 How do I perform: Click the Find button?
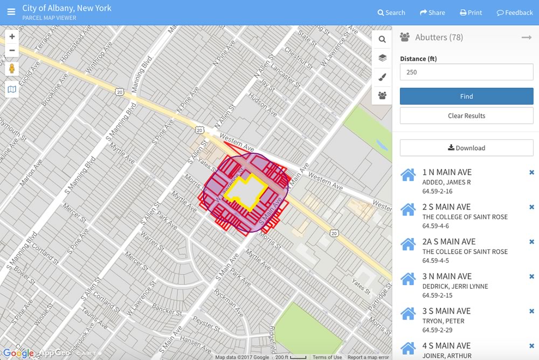click(x=466, y=97)
